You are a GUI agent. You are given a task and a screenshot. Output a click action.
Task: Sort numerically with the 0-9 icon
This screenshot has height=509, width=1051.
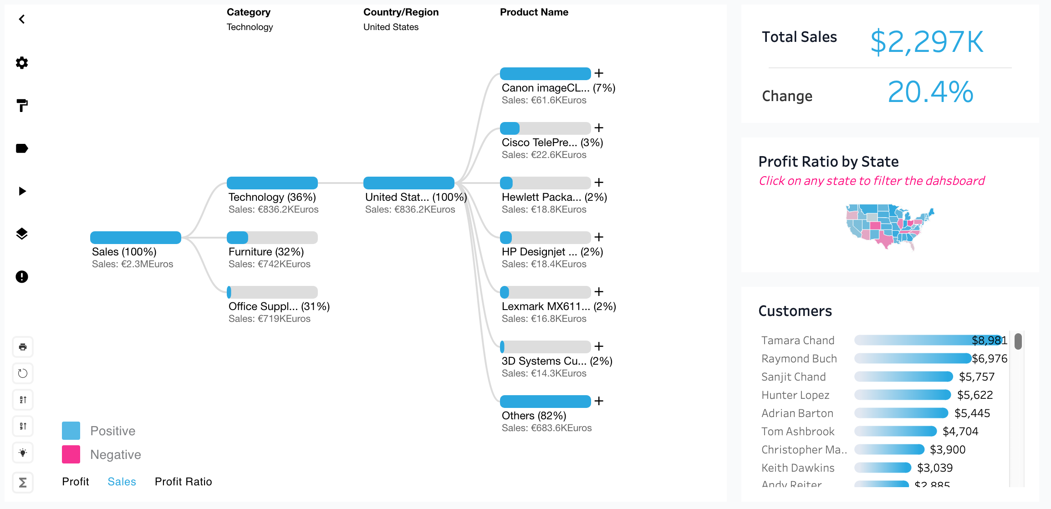click(x=23, y=426)
